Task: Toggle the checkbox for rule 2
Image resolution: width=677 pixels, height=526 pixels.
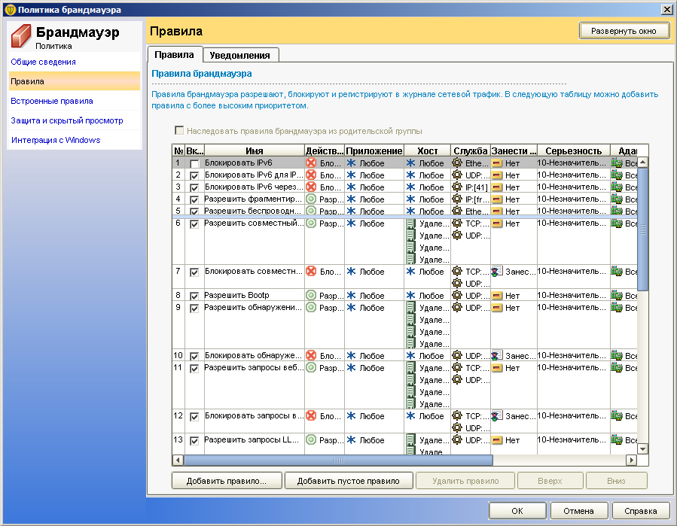Action: coord(194,175)
